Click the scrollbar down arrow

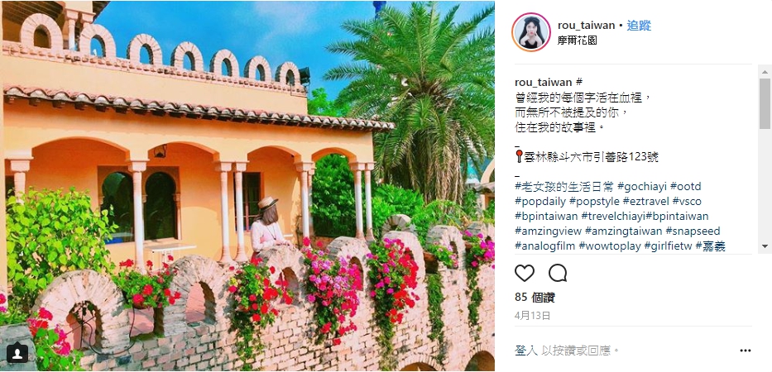[x=764, y=246]
